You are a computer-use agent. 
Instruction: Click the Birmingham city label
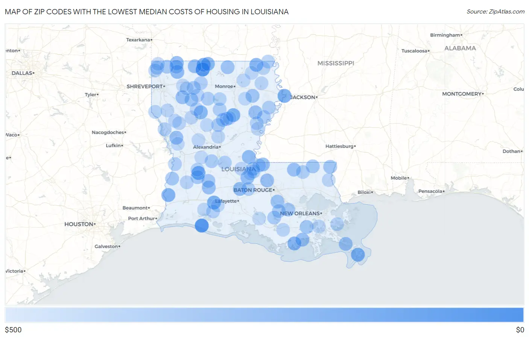pos(445,35)
